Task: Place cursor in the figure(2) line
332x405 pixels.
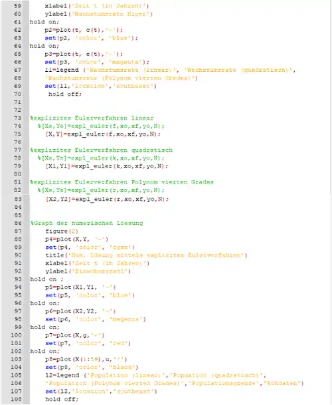Action: [62, 231]
